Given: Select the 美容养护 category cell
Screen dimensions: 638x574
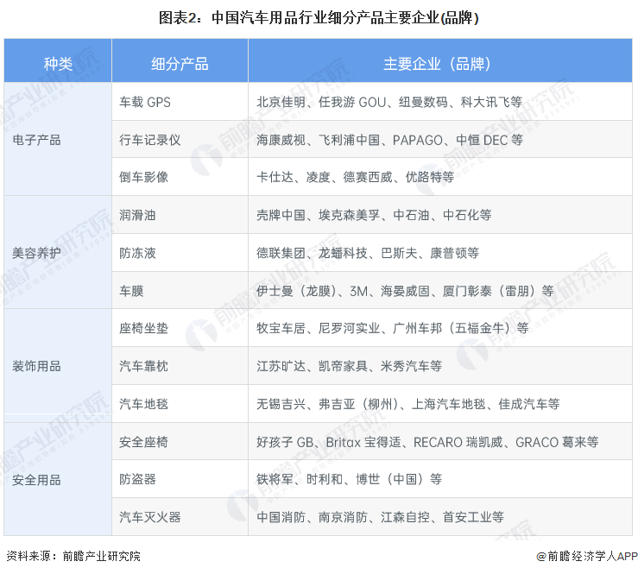Looking at the screenshot, I should tap(37, 253).
